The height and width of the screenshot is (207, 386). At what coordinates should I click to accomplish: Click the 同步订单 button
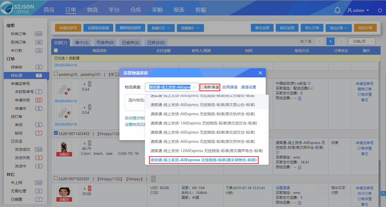click(x=365, y=28)
